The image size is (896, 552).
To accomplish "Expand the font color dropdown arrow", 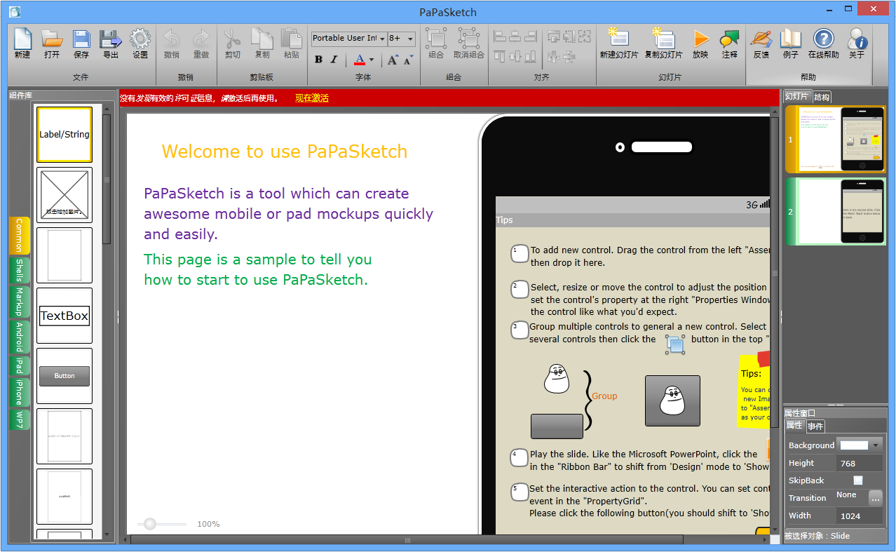I will 372,60.
